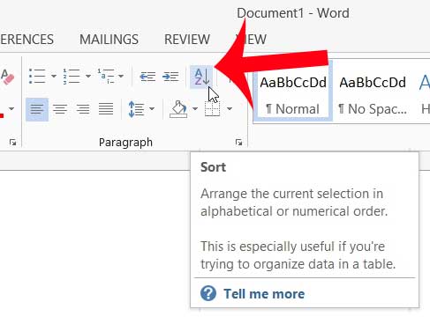This screenshot has height=324, width=430.
Task: Click the Numbering list icon
Action: click(72, 77)
